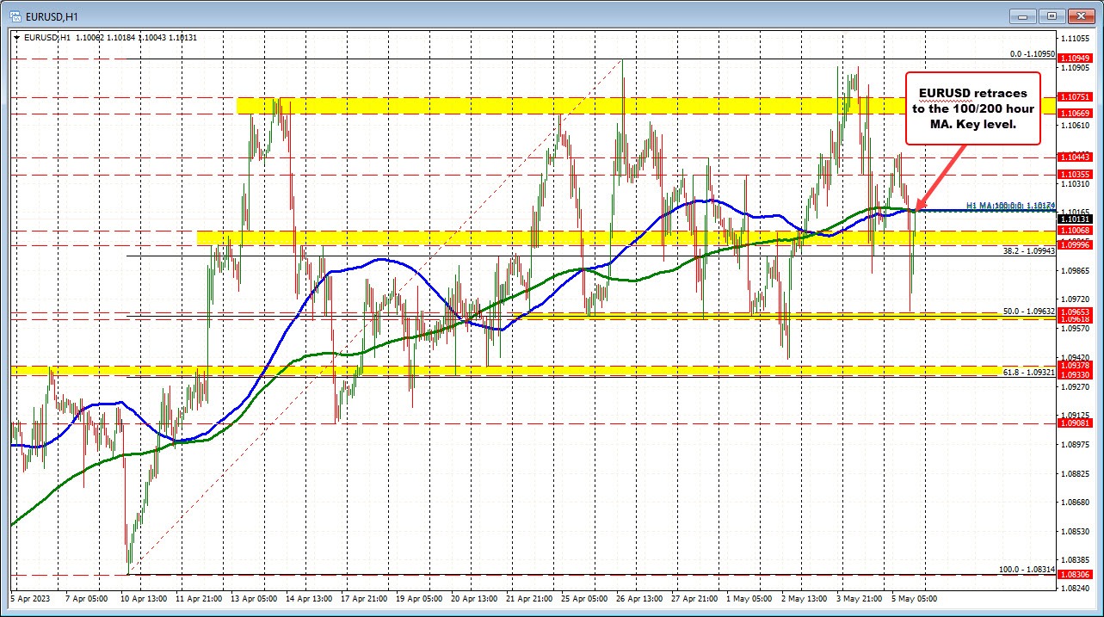Select the annotation box about 100/200 hour MA
1104x617 pixels.
[x=973, y=108]
